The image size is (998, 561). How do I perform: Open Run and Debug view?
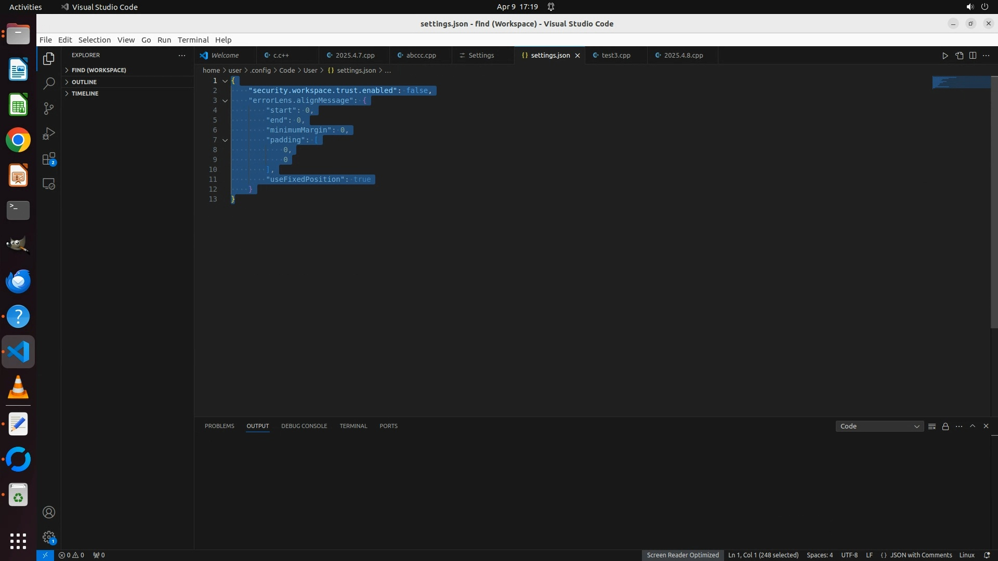(49, 133)
